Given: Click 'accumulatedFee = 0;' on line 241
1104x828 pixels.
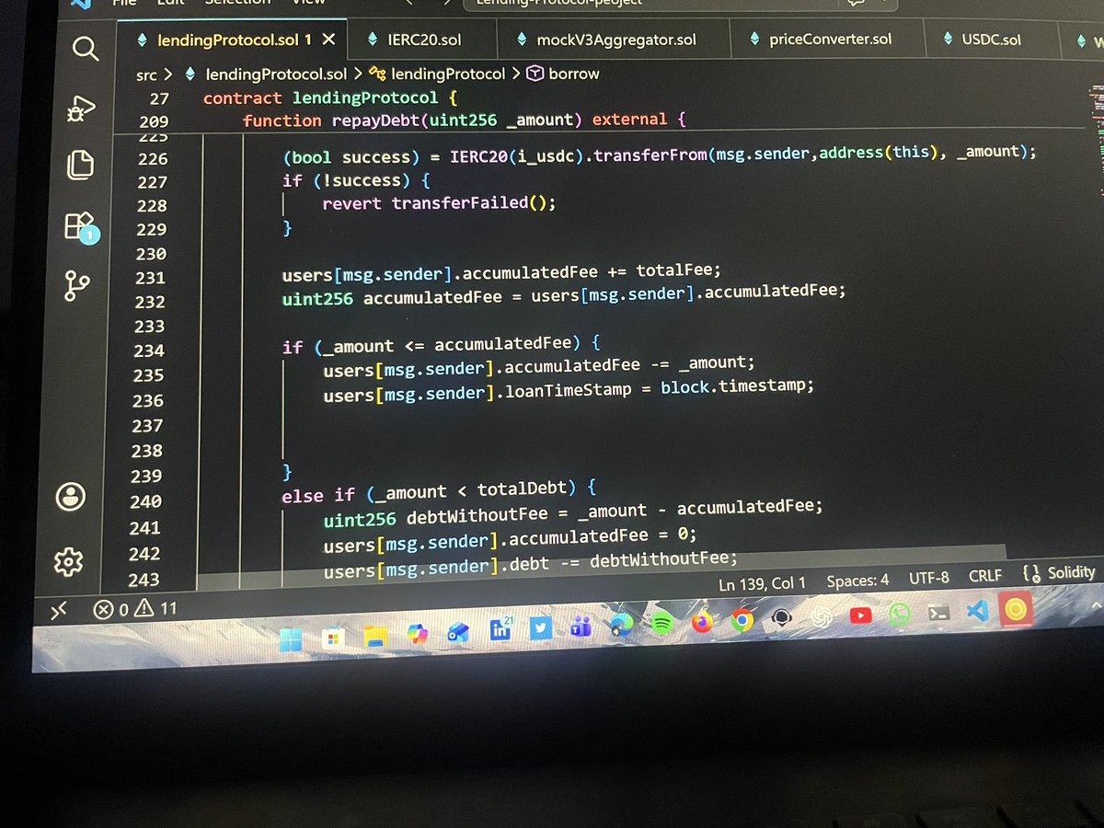Looking at the screenshot, I should (604, 537).
